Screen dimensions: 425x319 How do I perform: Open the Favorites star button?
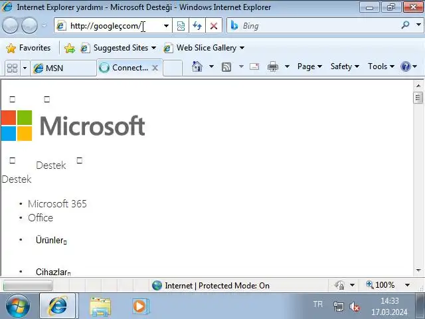tap(28, 48)
